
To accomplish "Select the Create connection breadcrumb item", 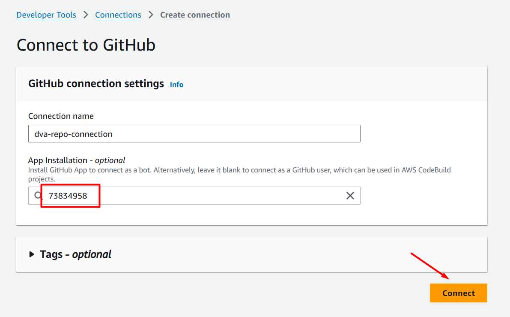I will click(x=195, y=15).
